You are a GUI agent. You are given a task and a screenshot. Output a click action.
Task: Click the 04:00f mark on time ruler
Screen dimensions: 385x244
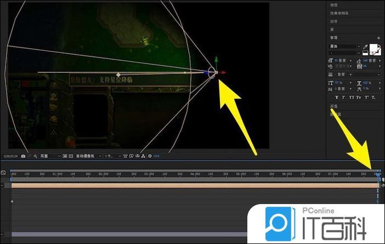pyautogui.click(x=195, y=174)
